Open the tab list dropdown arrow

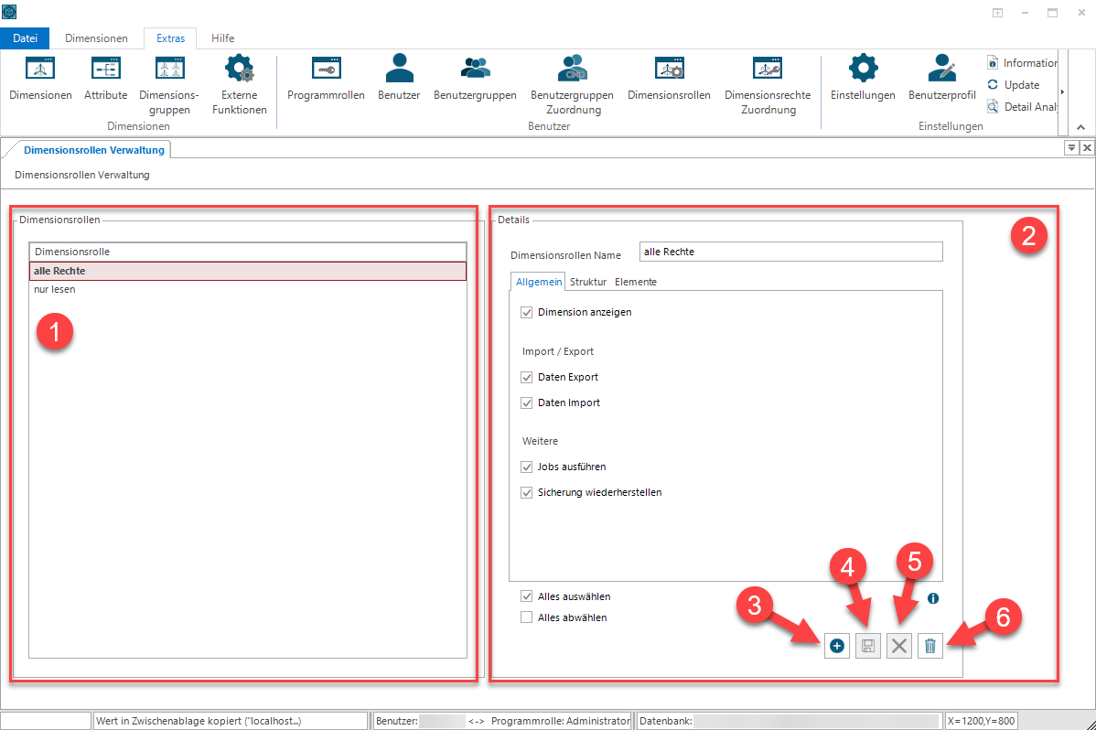click(x=1070, y=147)
